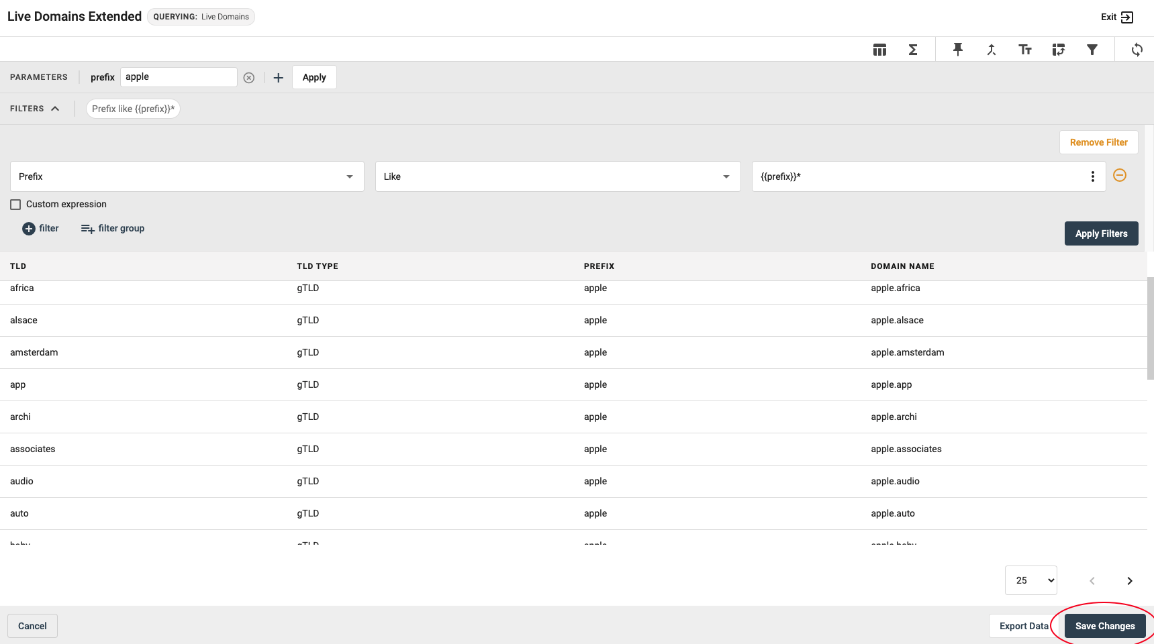
Task: Change the rows per page dropdown
Action: pyautogui.click(x=1030, y=580)
